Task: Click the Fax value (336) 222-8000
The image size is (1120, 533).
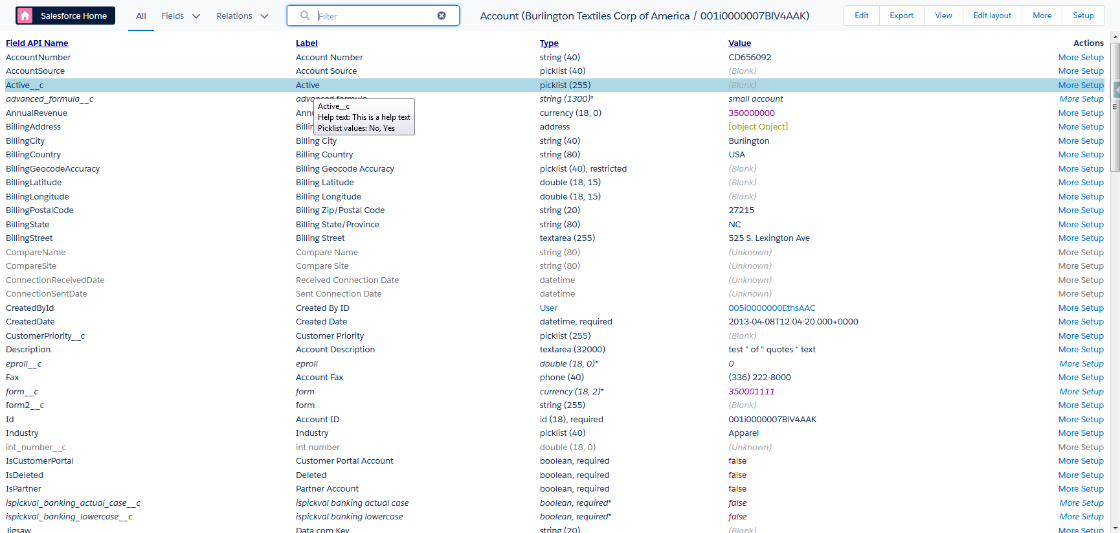Action: [x=759, y=378]
